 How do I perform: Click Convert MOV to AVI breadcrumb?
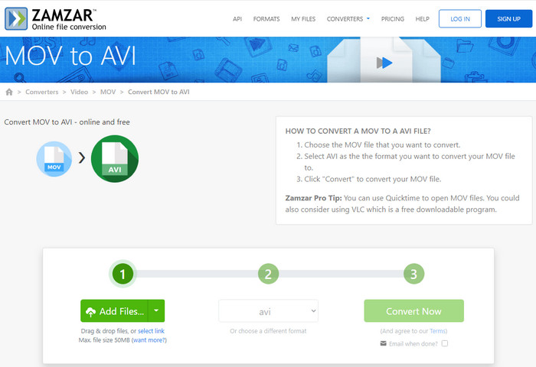pyautogui.click(x=159, y=92)
